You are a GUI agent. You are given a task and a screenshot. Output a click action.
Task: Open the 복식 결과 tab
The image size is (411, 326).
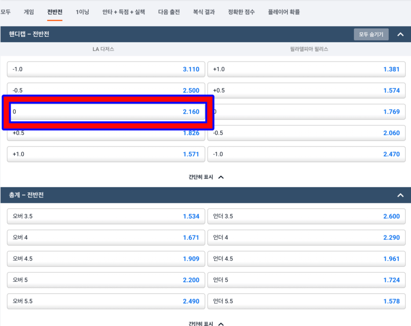click(x=204, y=12)
